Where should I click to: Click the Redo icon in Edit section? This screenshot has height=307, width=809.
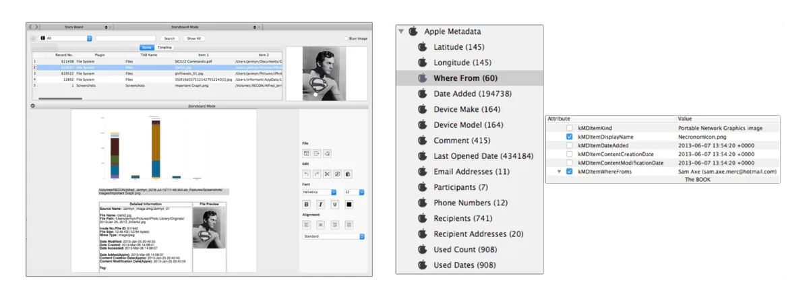pos(317,174)
